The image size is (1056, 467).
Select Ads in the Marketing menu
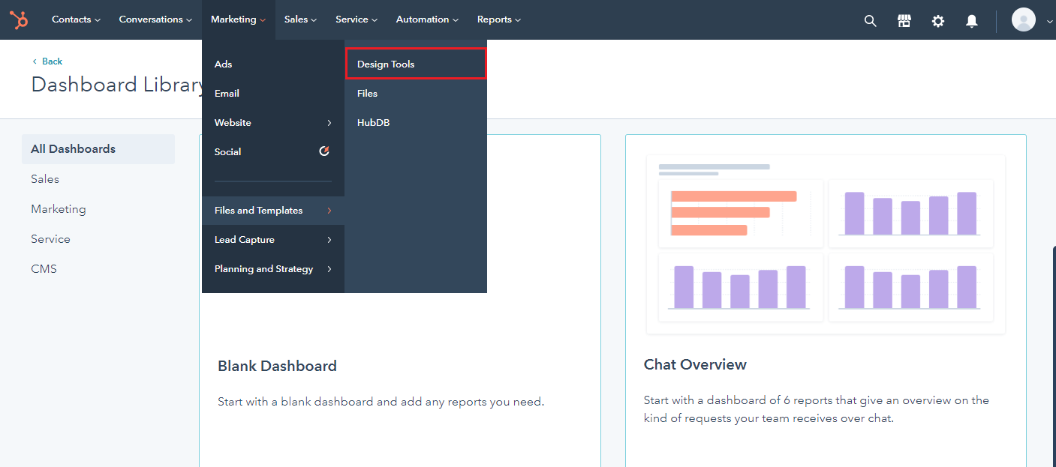pos(223,64)
